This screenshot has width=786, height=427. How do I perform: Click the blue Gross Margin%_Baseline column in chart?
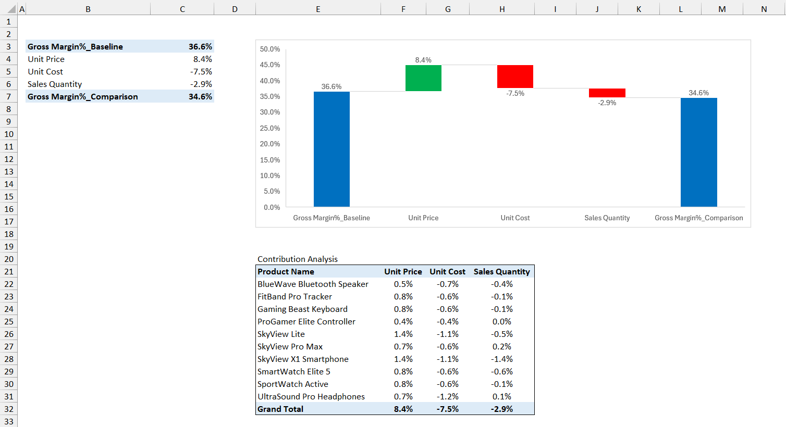tap(331, 148)
